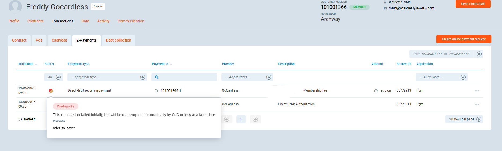Open three-dot menu for Membership Fee row

477,91
